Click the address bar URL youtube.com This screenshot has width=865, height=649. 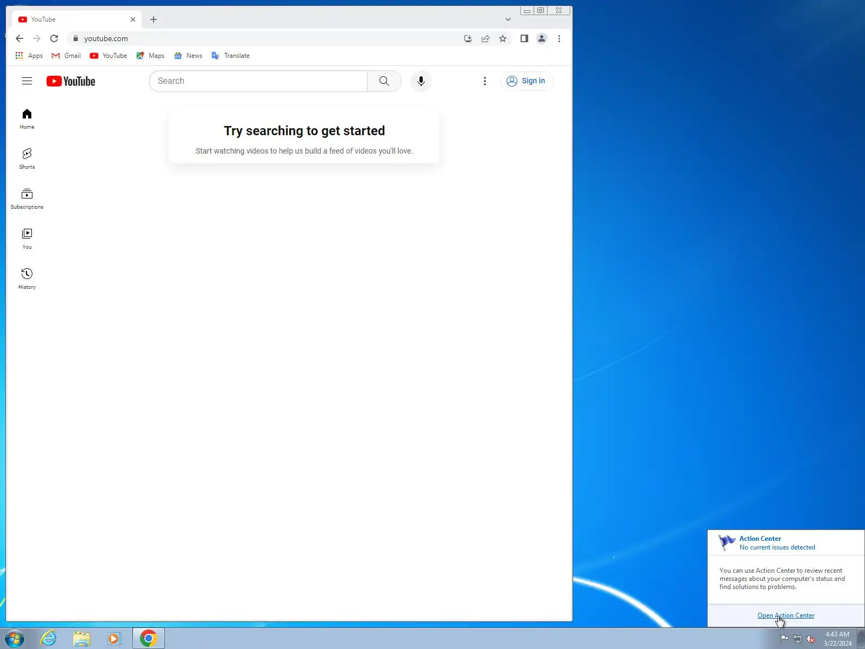(106, 38)
